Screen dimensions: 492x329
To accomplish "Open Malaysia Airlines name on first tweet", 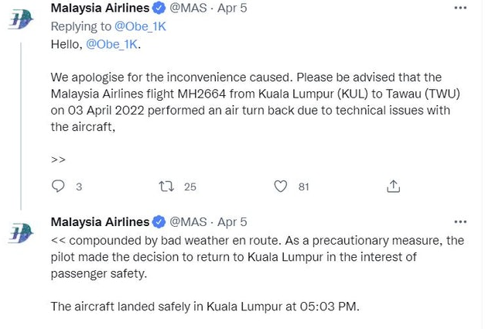I will point(100,9).
